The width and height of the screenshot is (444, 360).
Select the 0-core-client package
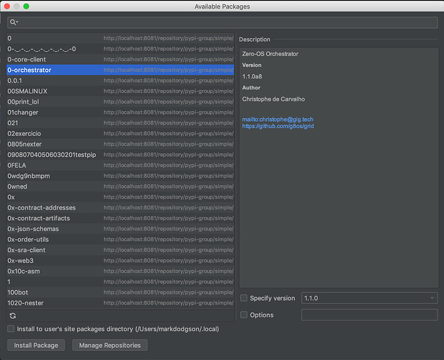(x=120, y=60)
